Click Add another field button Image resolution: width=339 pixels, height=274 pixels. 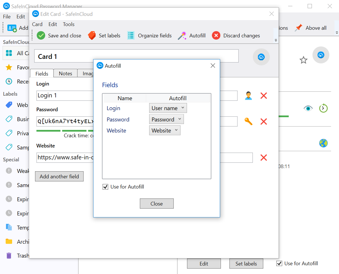pyautogui.click(x=59, y=177)
